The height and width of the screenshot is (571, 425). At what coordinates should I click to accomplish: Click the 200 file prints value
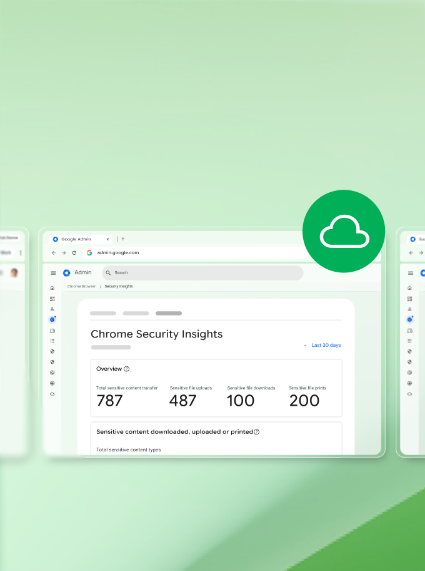(304, 401)
